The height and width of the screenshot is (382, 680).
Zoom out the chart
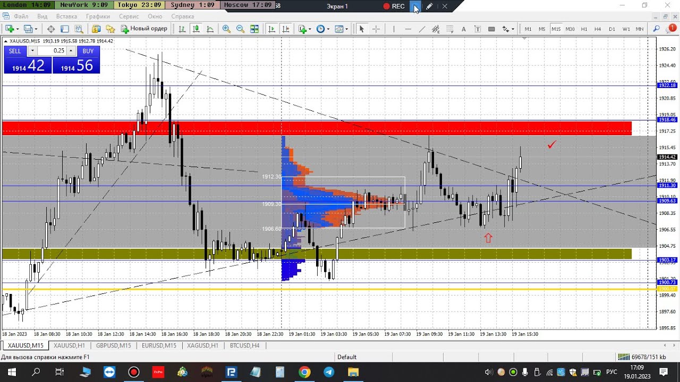[240, 29]
